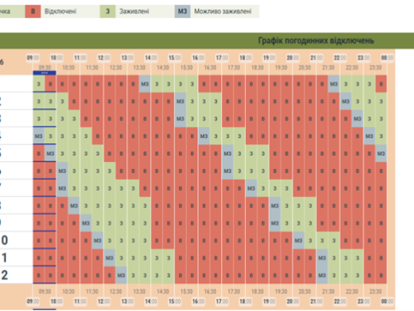Click first-row "МЗ" cell at 21:30
414x311 pixels.
[334, 84]
